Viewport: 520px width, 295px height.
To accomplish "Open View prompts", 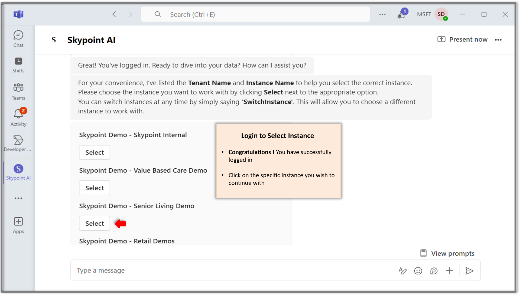I will pos(447,253).
